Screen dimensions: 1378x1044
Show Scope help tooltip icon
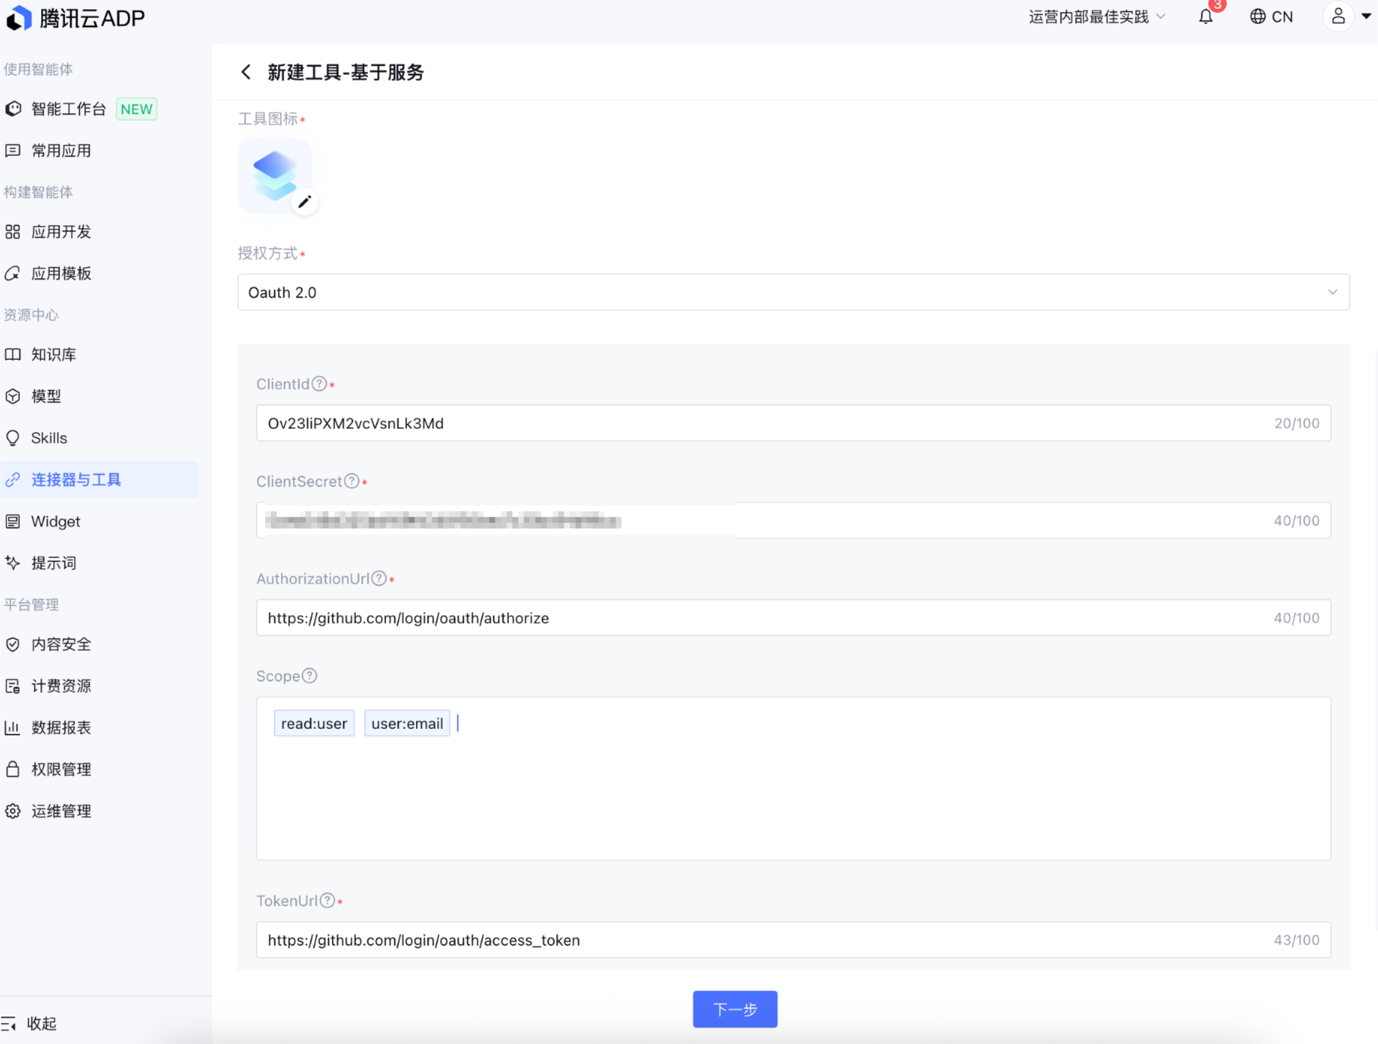pyautogui.click(x=309, y=676)
